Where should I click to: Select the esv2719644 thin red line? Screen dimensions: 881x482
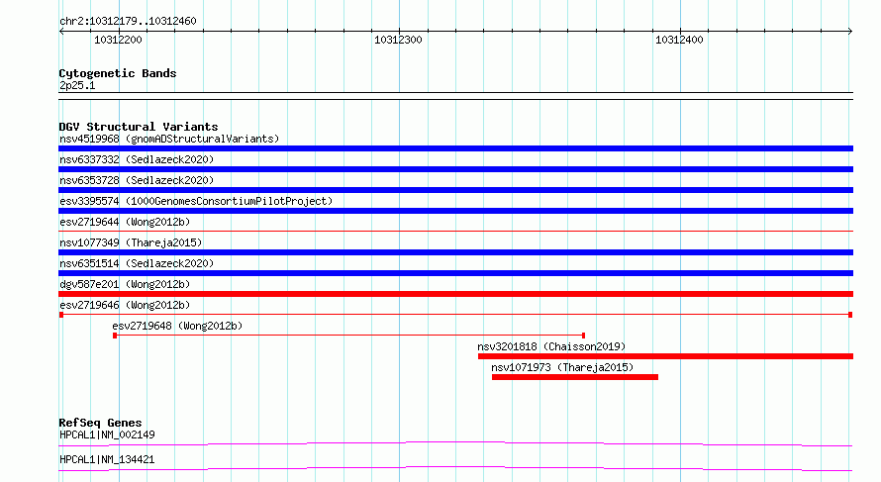(x=455, y=231)
